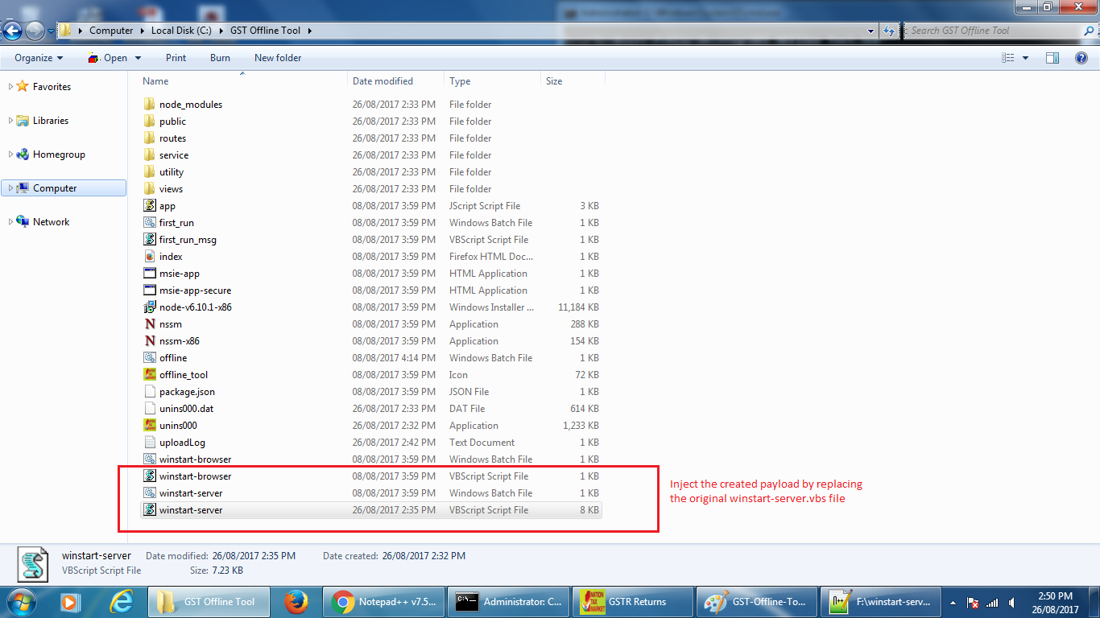Toggle the preview pane button
1100x618 pixels.
coord(1052,58)
